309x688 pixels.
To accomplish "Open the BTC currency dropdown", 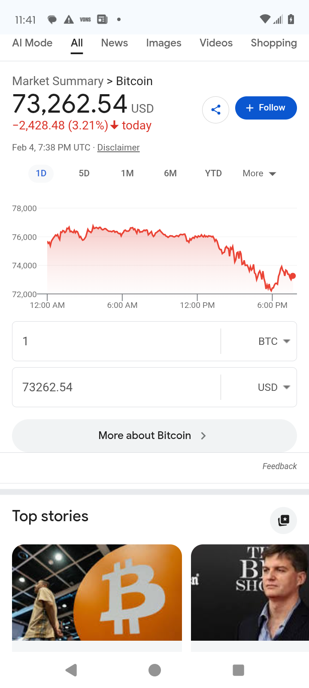I will [x=274, y=341].
